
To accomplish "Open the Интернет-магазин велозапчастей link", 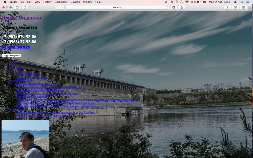I will pyautogui.click(x=35, y=84).
